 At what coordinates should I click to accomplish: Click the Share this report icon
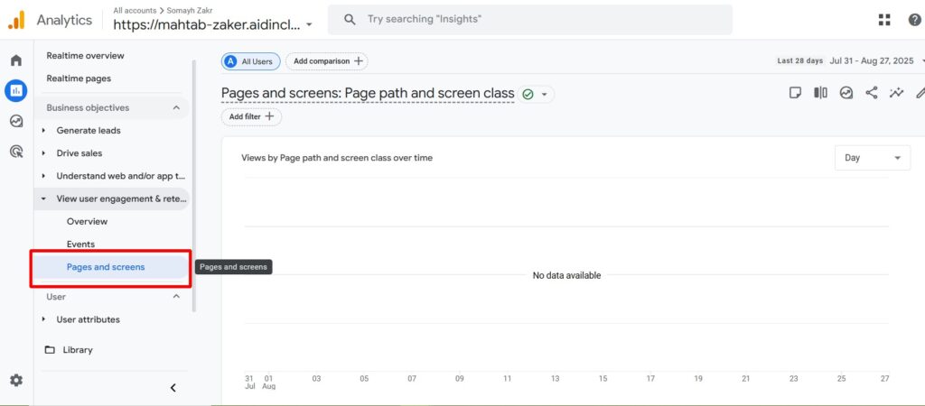(x=871, y=92)
